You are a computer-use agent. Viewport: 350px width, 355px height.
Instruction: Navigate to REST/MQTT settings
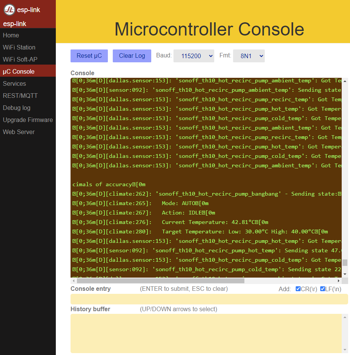20,96
